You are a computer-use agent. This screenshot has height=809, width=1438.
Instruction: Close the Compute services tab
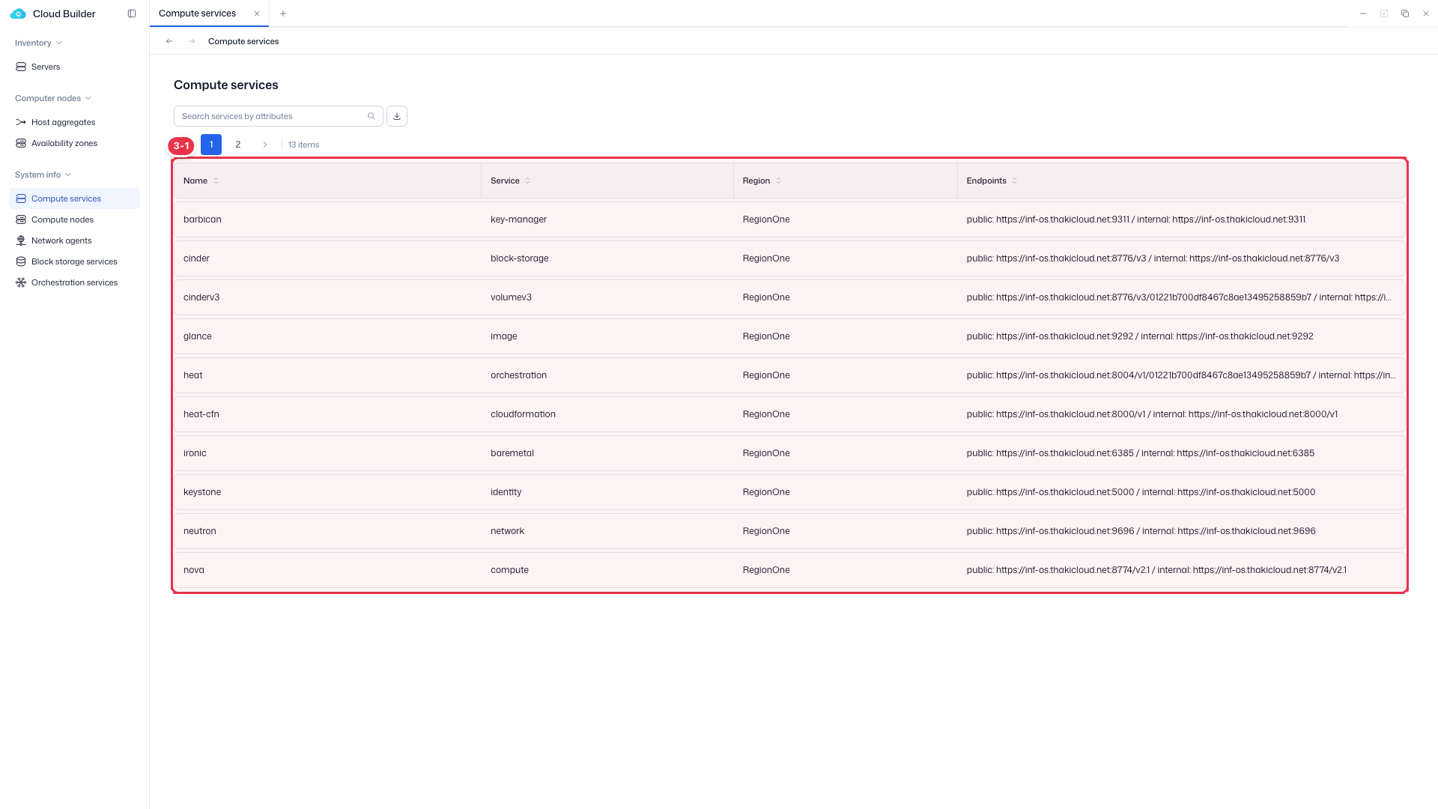tap(257, 13)
